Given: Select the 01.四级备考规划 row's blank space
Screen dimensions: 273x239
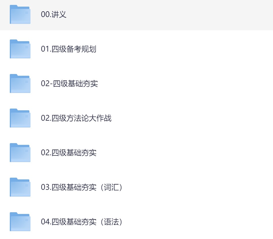Looking at the screenshot, I should pyautogui.click(x=187, y=49).
